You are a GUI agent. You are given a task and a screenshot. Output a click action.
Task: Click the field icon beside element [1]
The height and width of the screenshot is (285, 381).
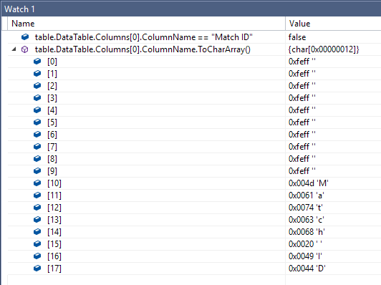point(37,73)
